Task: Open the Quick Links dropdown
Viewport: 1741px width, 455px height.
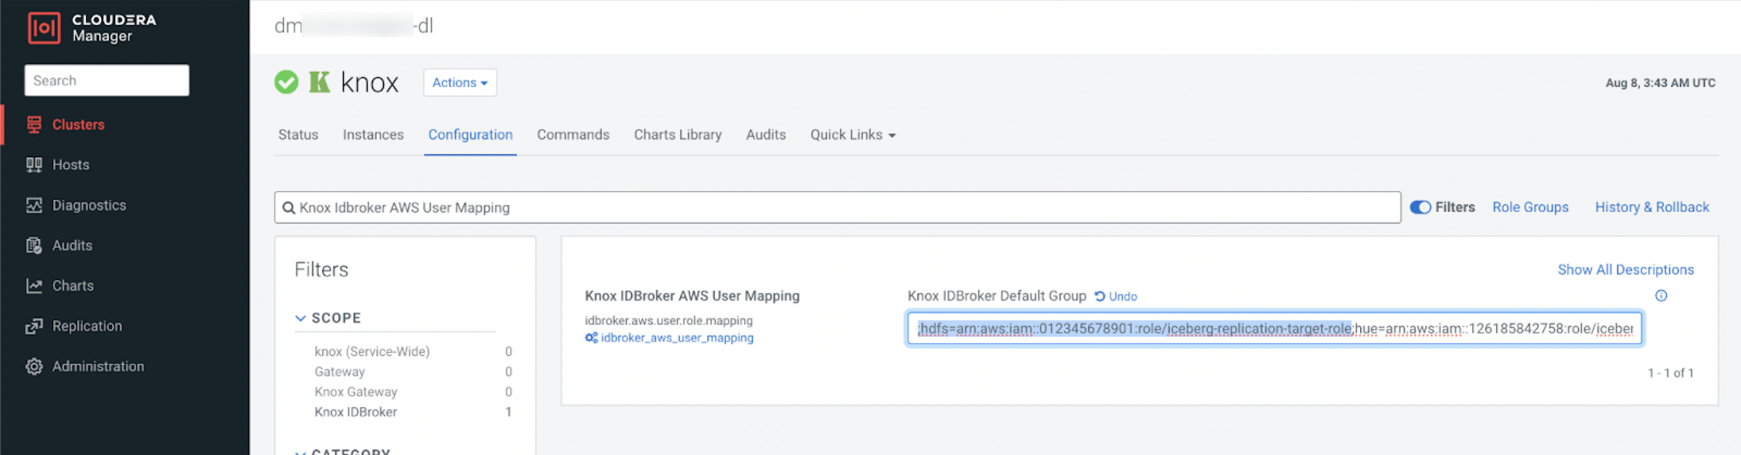Action: (853, 135)
